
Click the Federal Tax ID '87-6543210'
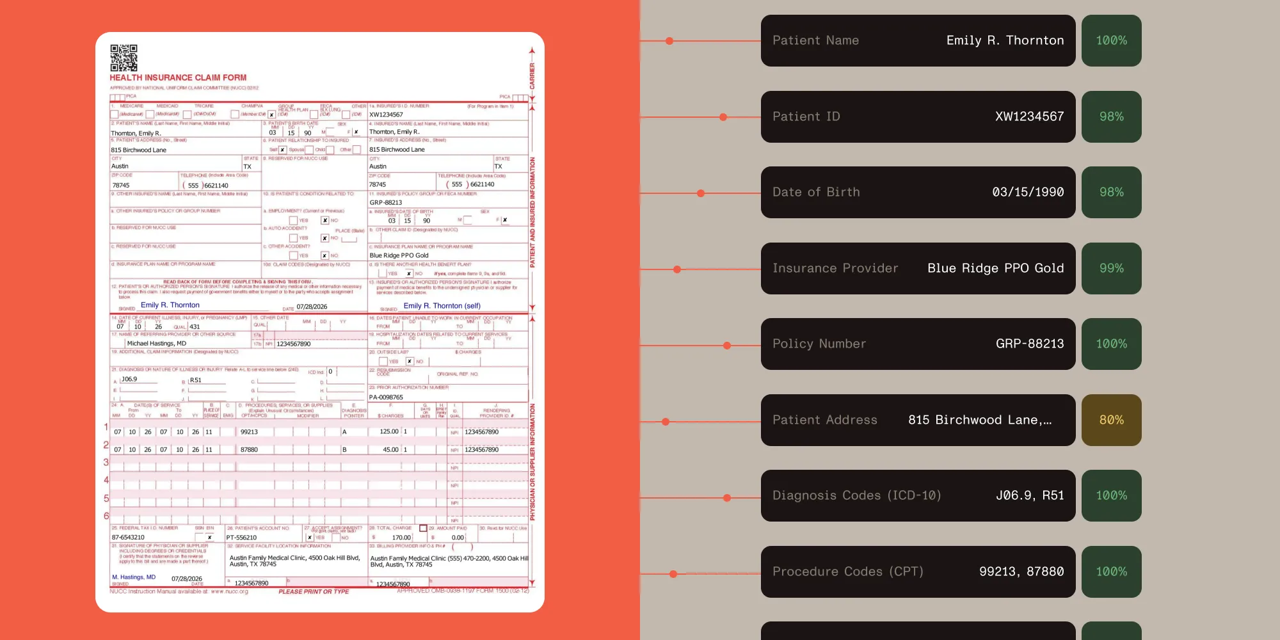tap(128, 538)
